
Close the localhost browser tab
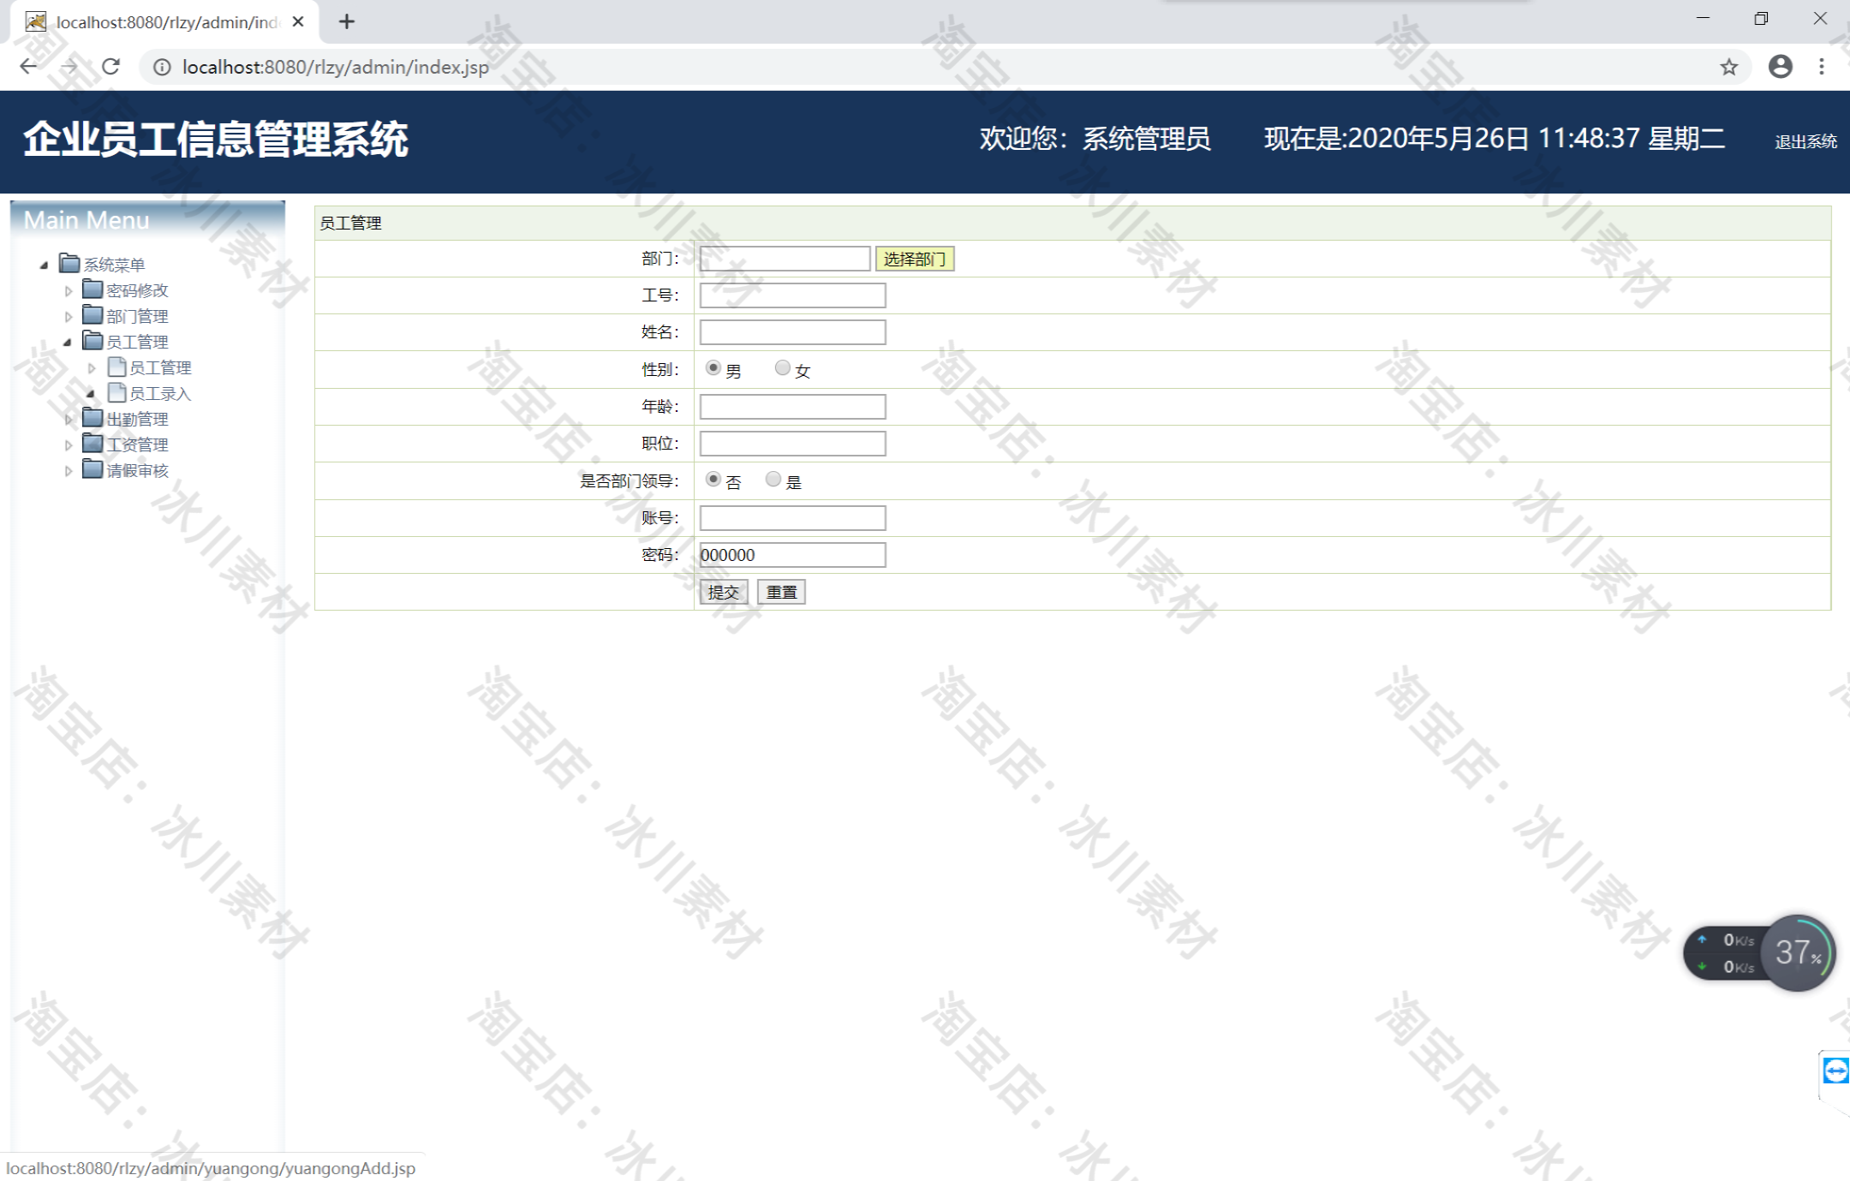(298, 21)
